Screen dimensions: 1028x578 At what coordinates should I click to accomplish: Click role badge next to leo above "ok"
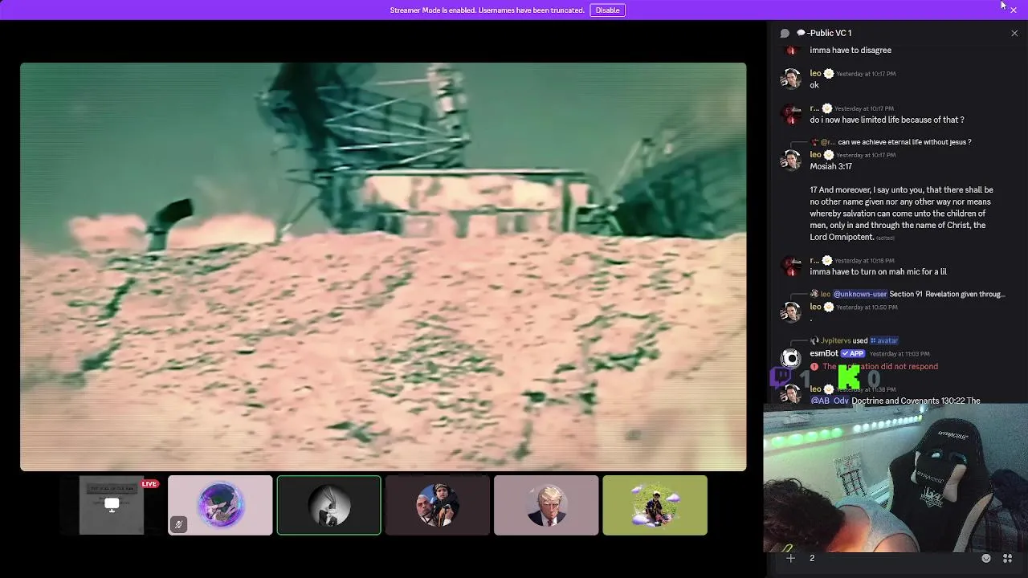pos(829,73)
